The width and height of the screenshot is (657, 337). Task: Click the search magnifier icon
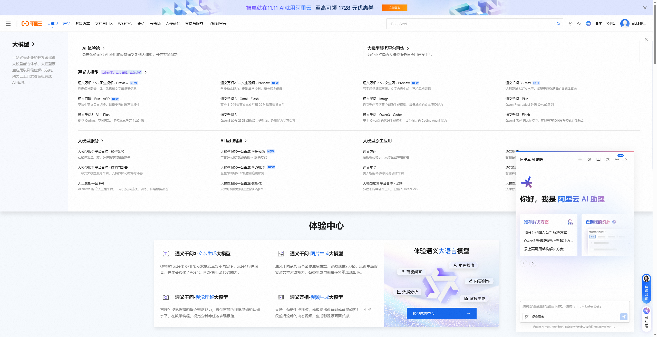coord(558,24)
